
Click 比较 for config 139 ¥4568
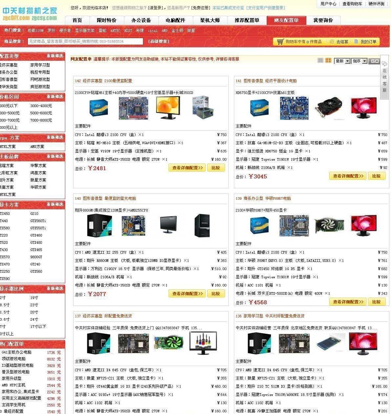377,302
